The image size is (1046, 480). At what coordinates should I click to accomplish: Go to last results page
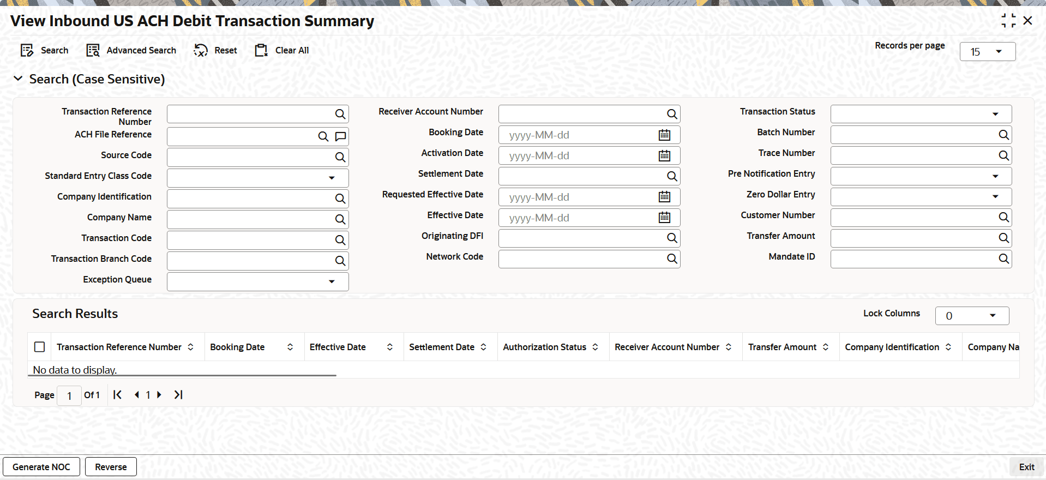coord(178,394)
